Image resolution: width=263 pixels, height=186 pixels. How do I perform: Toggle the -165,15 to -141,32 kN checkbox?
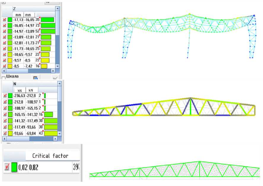click(x=5, y=115)
